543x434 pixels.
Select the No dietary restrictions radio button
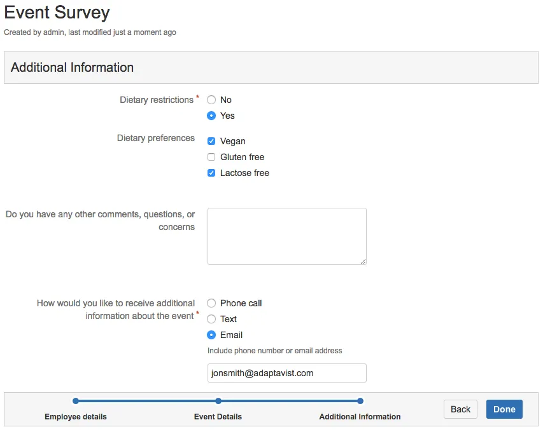pyautogui.click(x=211, y=100)
